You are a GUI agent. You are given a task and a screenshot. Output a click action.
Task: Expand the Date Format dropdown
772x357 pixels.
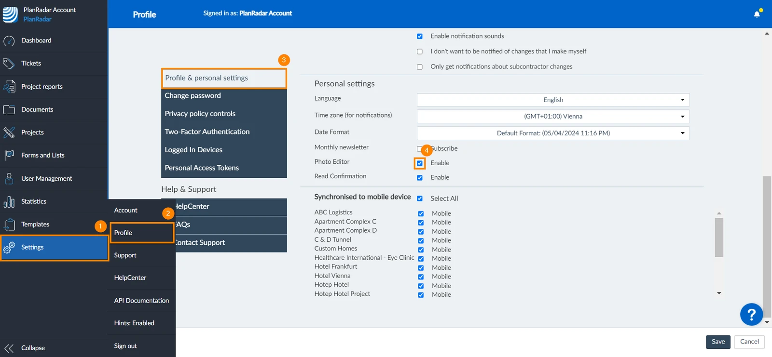(x=553, y=133)
